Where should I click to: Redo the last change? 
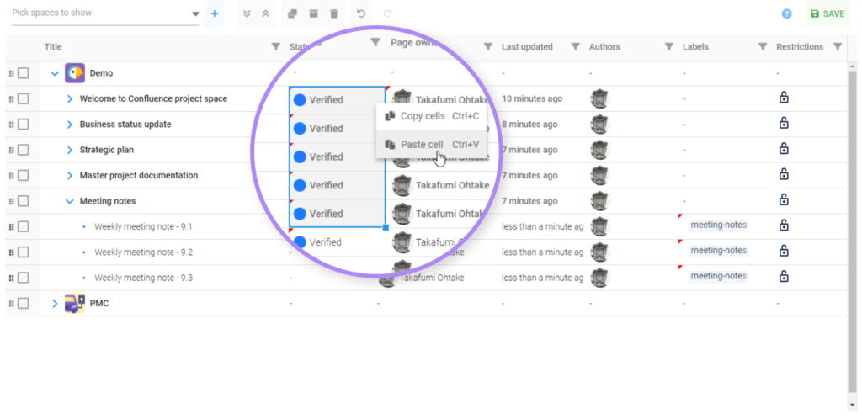[x=387, y=13]
